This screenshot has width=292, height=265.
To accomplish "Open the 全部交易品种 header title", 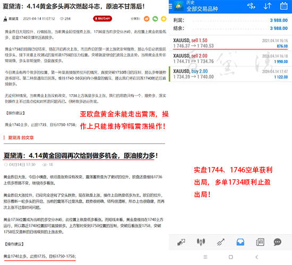I will [x=202, y=9].
